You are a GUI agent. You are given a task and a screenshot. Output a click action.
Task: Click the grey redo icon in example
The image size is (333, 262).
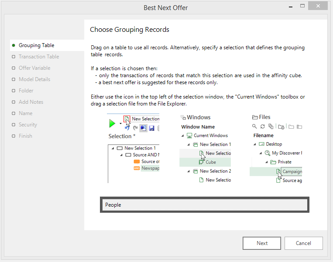pos(135,128)
